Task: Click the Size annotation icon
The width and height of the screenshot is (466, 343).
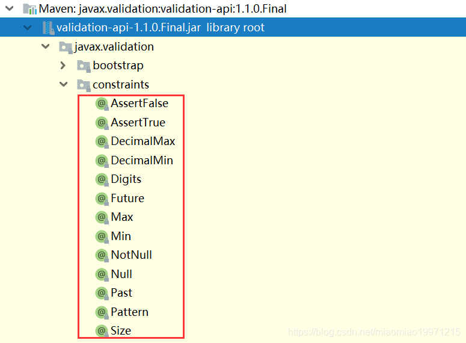Action: [x=102, y=331]
